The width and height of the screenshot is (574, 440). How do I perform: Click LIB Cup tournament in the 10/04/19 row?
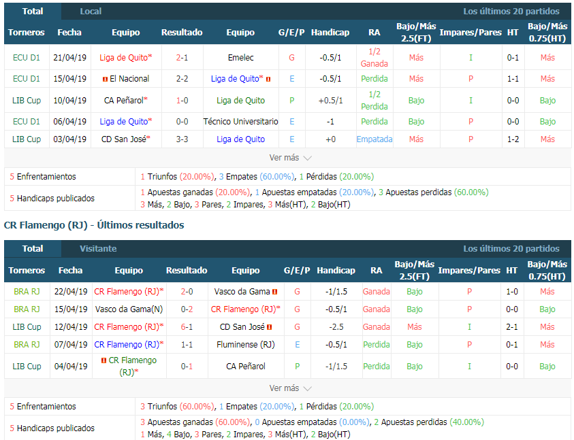coord(27,100)
